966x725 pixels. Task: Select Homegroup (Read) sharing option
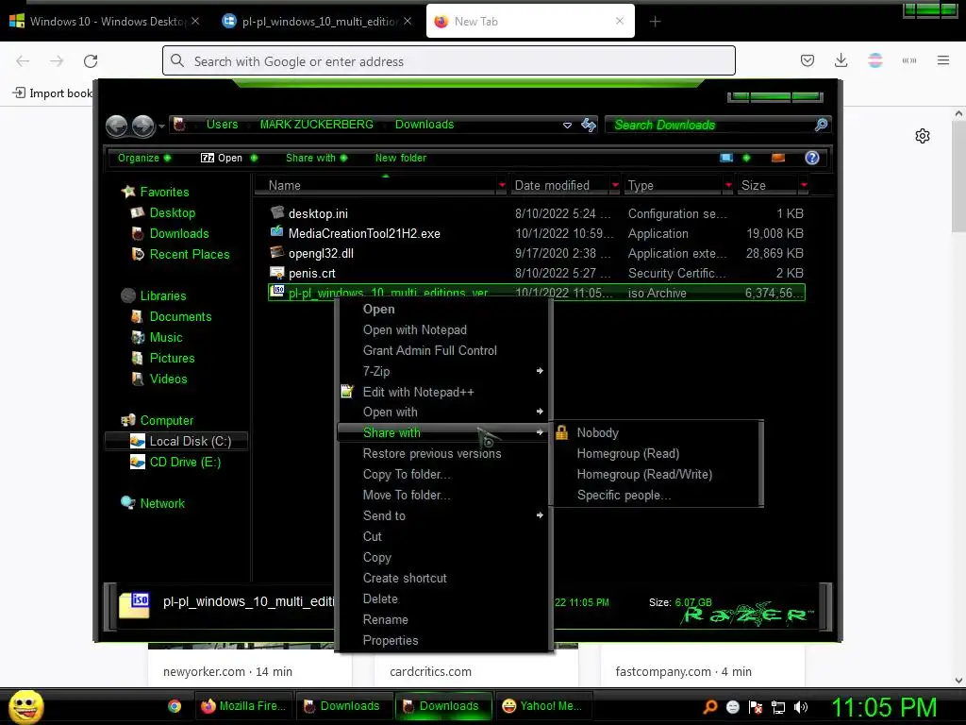click(x=658, y=453)
